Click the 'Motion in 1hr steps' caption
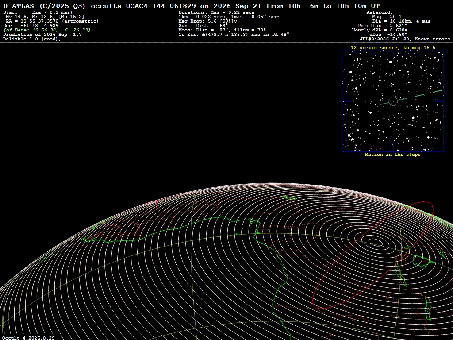 coord(393,155)
